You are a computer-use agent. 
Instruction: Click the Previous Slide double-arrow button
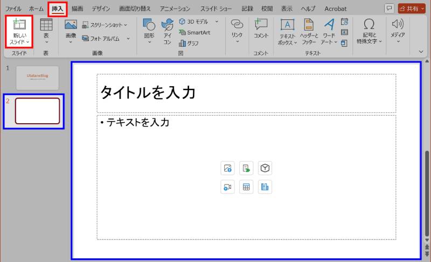coord(427,247)
